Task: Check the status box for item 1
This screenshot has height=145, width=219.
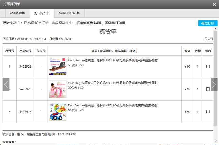Action: (x=208, y=67)
